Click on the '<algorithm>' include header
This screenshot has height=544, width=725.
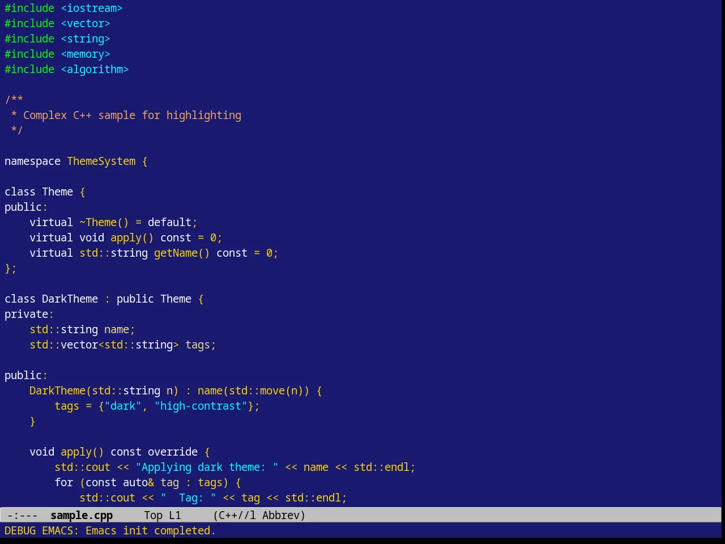point(95,69)
